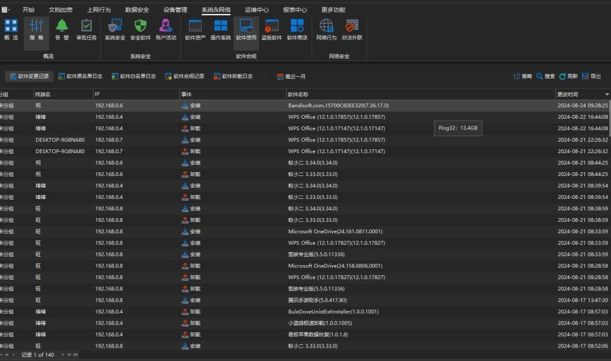Sort by the 软件名称 column header
This screenshot has width=611, height=361.
pyautogui.click(x=421, y=95)
